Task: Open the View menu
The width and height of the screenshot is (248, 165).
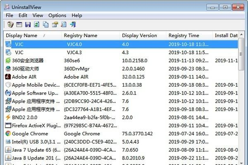Action: 38,16
